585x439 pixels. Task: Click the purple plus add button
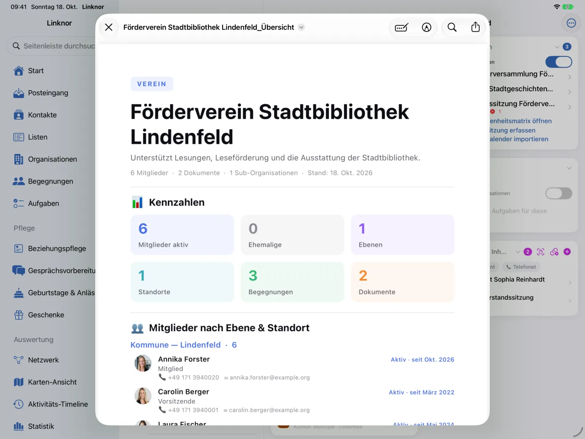[x=567, y=252]
